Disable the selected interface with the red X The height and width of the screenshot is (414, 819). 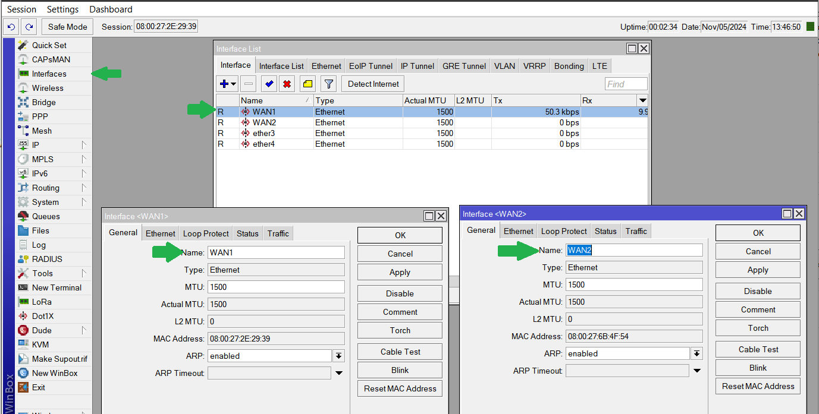coord(287,83)
